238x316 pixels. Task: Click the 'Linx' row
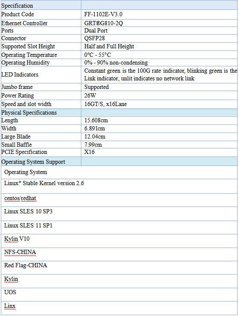click(x=119, y=308)
